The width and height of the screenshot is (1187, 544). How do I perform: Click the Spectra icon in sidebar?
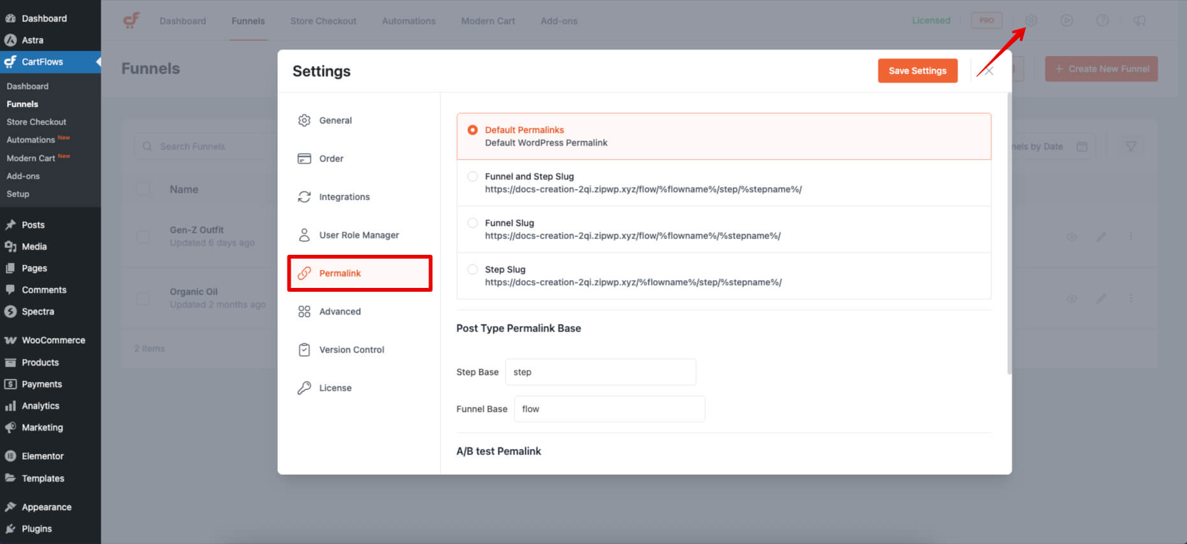click(x=10, y=311)
